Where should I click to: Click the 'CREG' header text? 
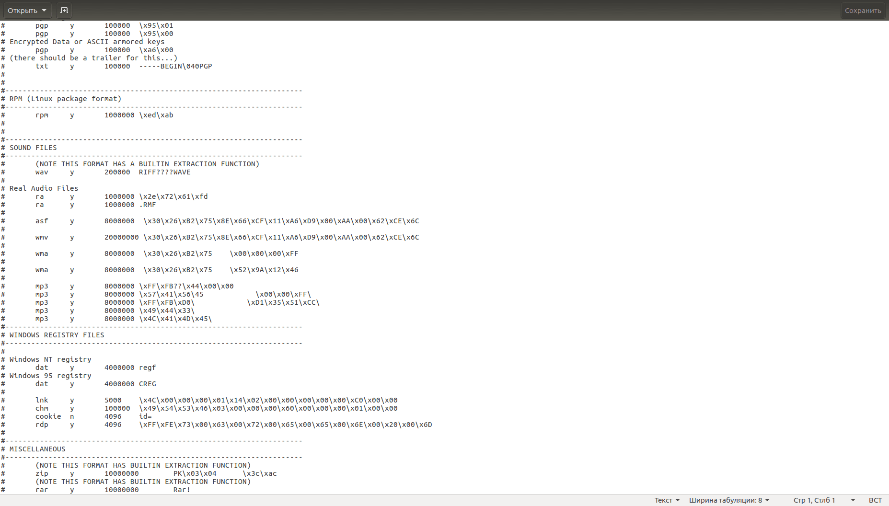148,384
